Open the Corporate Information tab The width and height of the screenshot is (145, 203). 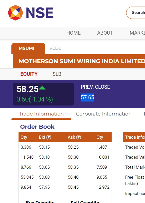point(104,114)
